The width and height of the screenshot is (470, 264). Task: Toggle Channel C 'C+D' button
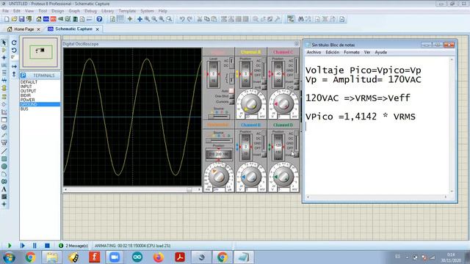tap(297, 87)
